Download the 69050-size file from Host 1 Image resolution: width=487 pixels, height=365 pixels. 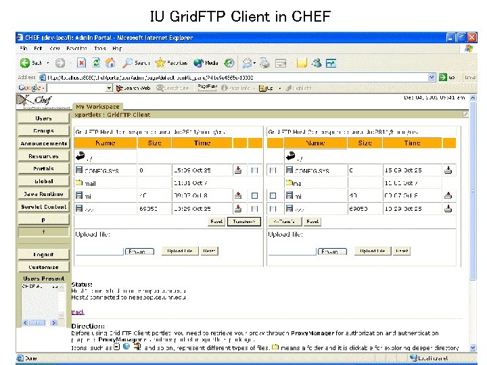[x=238, y=209]
